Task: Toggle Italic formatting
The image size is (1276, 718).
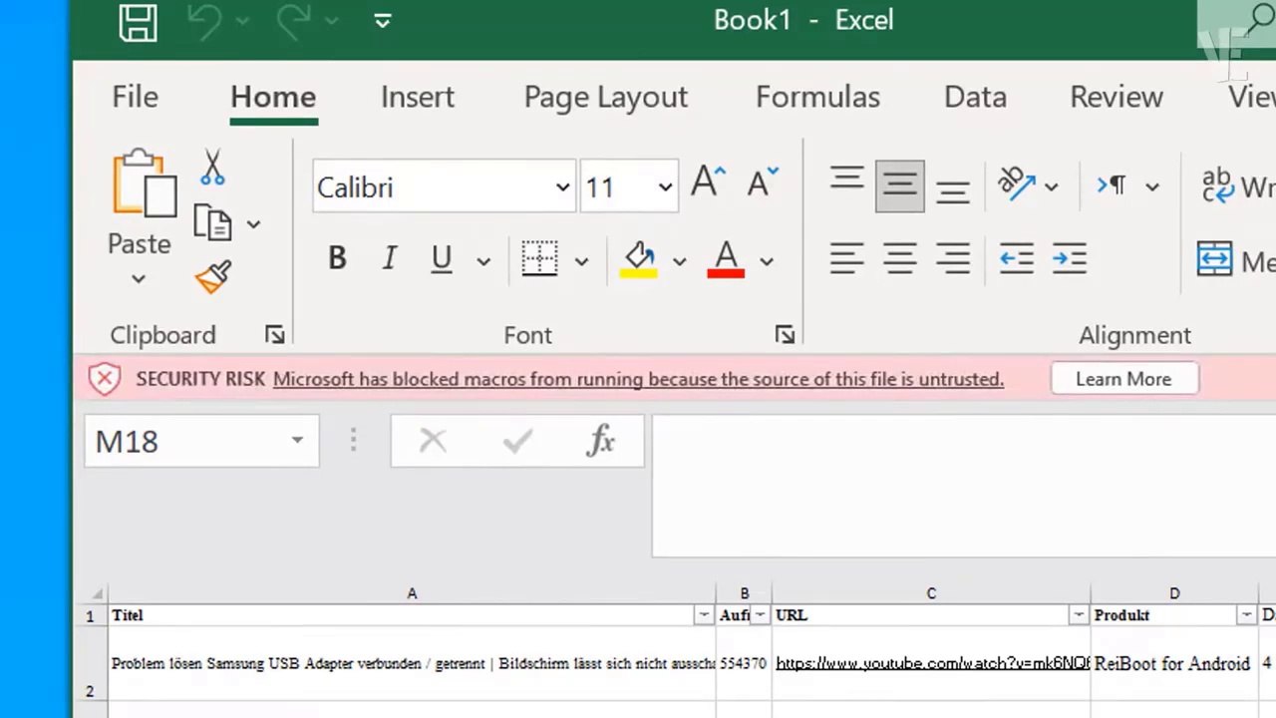Action: point(390,259)
